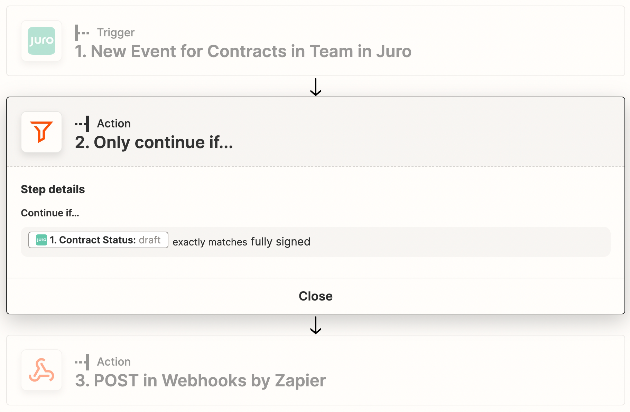Click the action type icon beside step 2 Action
Image resolution: width=630 pixels, height=412 pixels.
82,124
